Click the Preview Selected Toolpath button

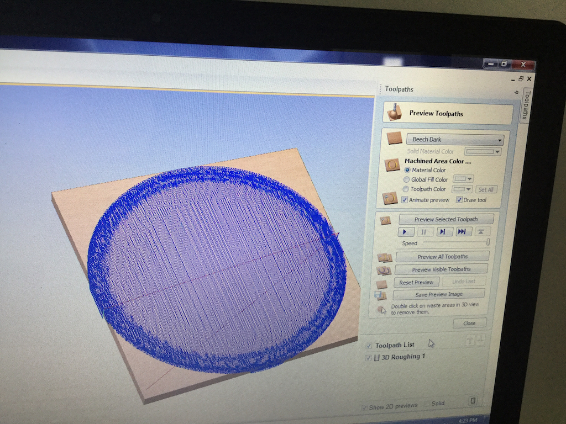(446, 219)
